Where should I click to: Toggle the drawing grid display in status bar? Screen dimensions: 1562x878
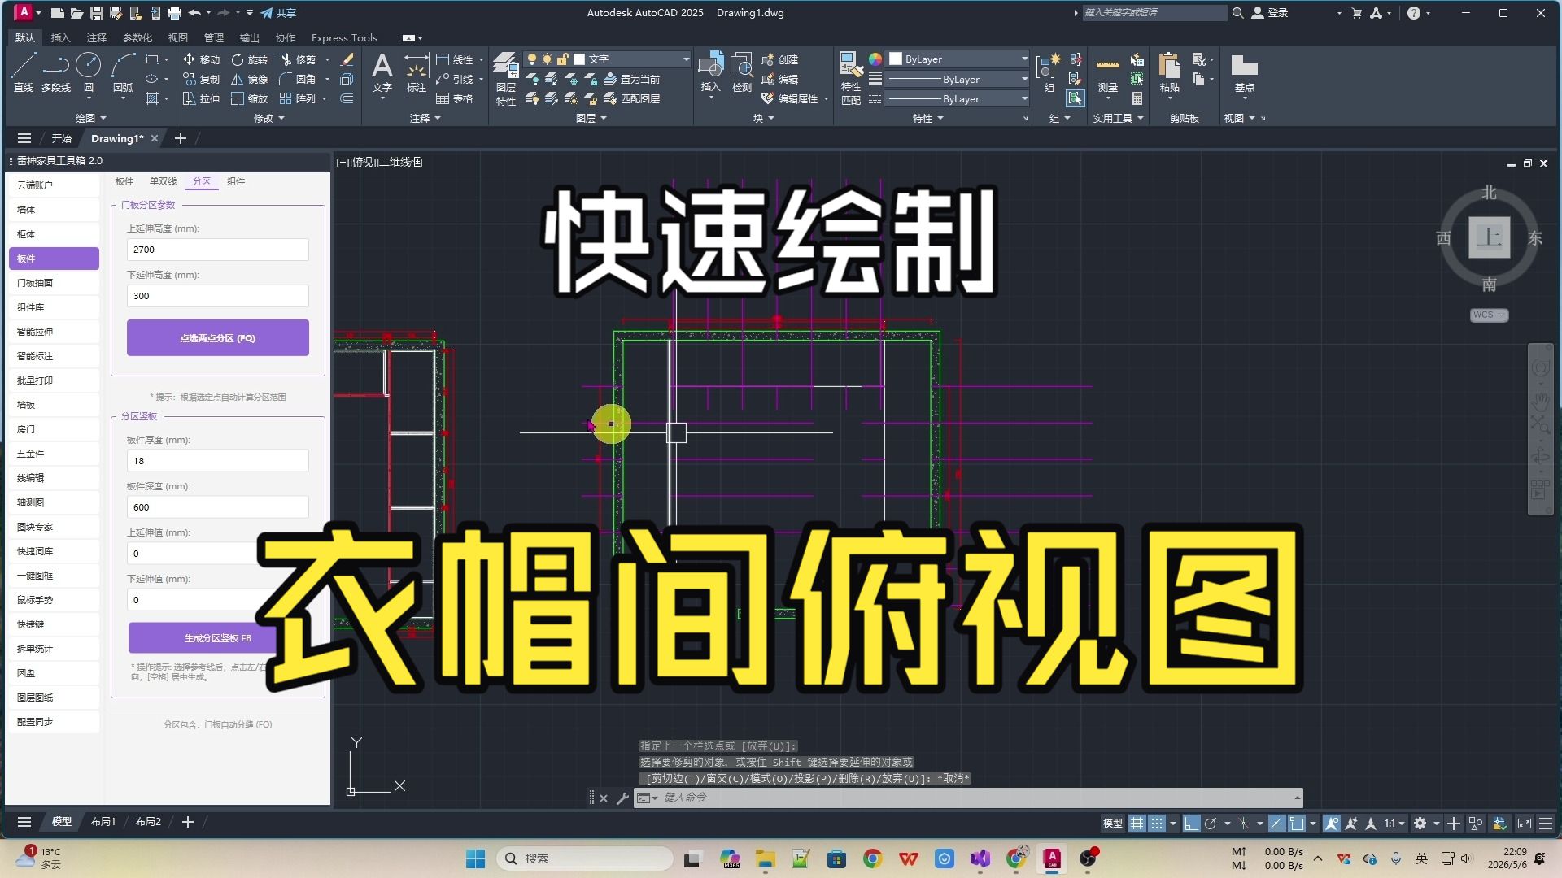pos(1137,824)
